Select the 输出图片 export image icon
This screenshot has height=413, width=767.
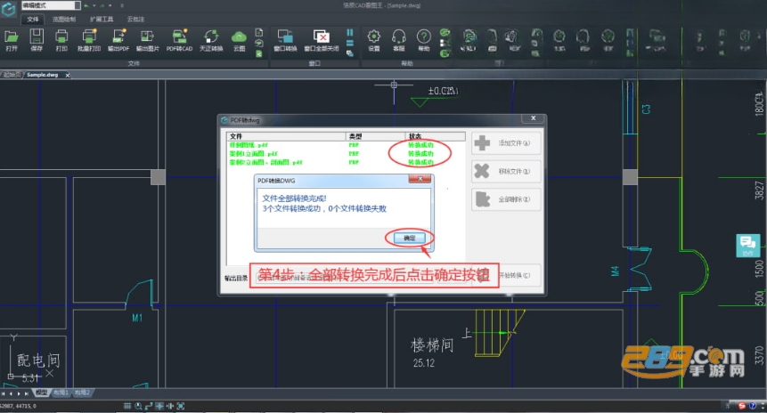coord(147,39)
